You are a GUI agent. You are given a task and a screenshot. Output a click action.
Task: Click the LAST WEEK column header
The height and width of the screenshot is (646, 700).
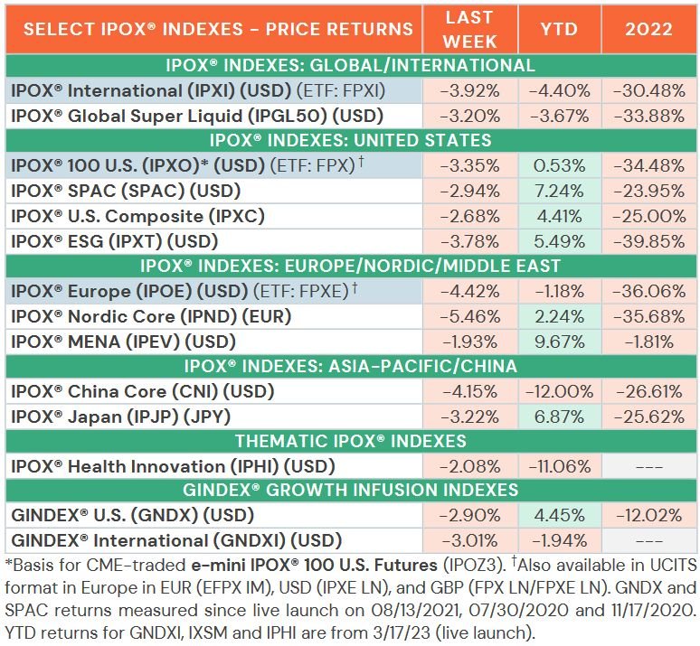[470, 30]
